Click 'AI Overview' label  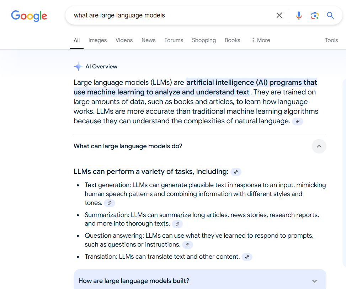coord(101,67)
